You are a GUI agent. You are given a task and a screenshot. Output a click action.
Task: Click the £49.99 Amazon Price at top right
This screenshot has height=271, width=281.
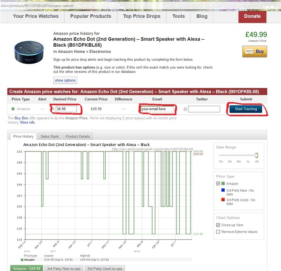click(x=256, y=34)
